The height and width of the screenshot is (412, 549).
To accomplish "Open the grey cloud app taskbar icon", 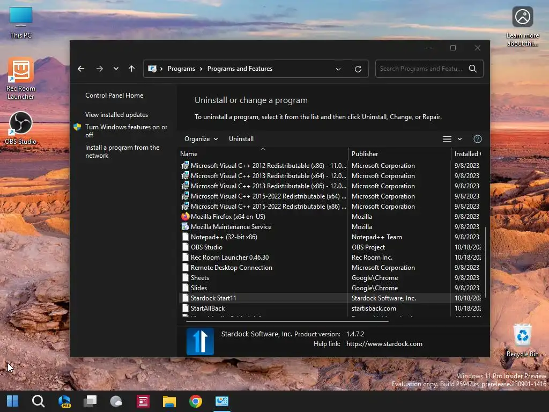I will pyautogui.click(x=116, y=401).
